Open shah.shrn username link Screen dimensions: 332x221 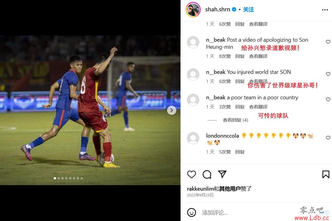tap(217, 10)
